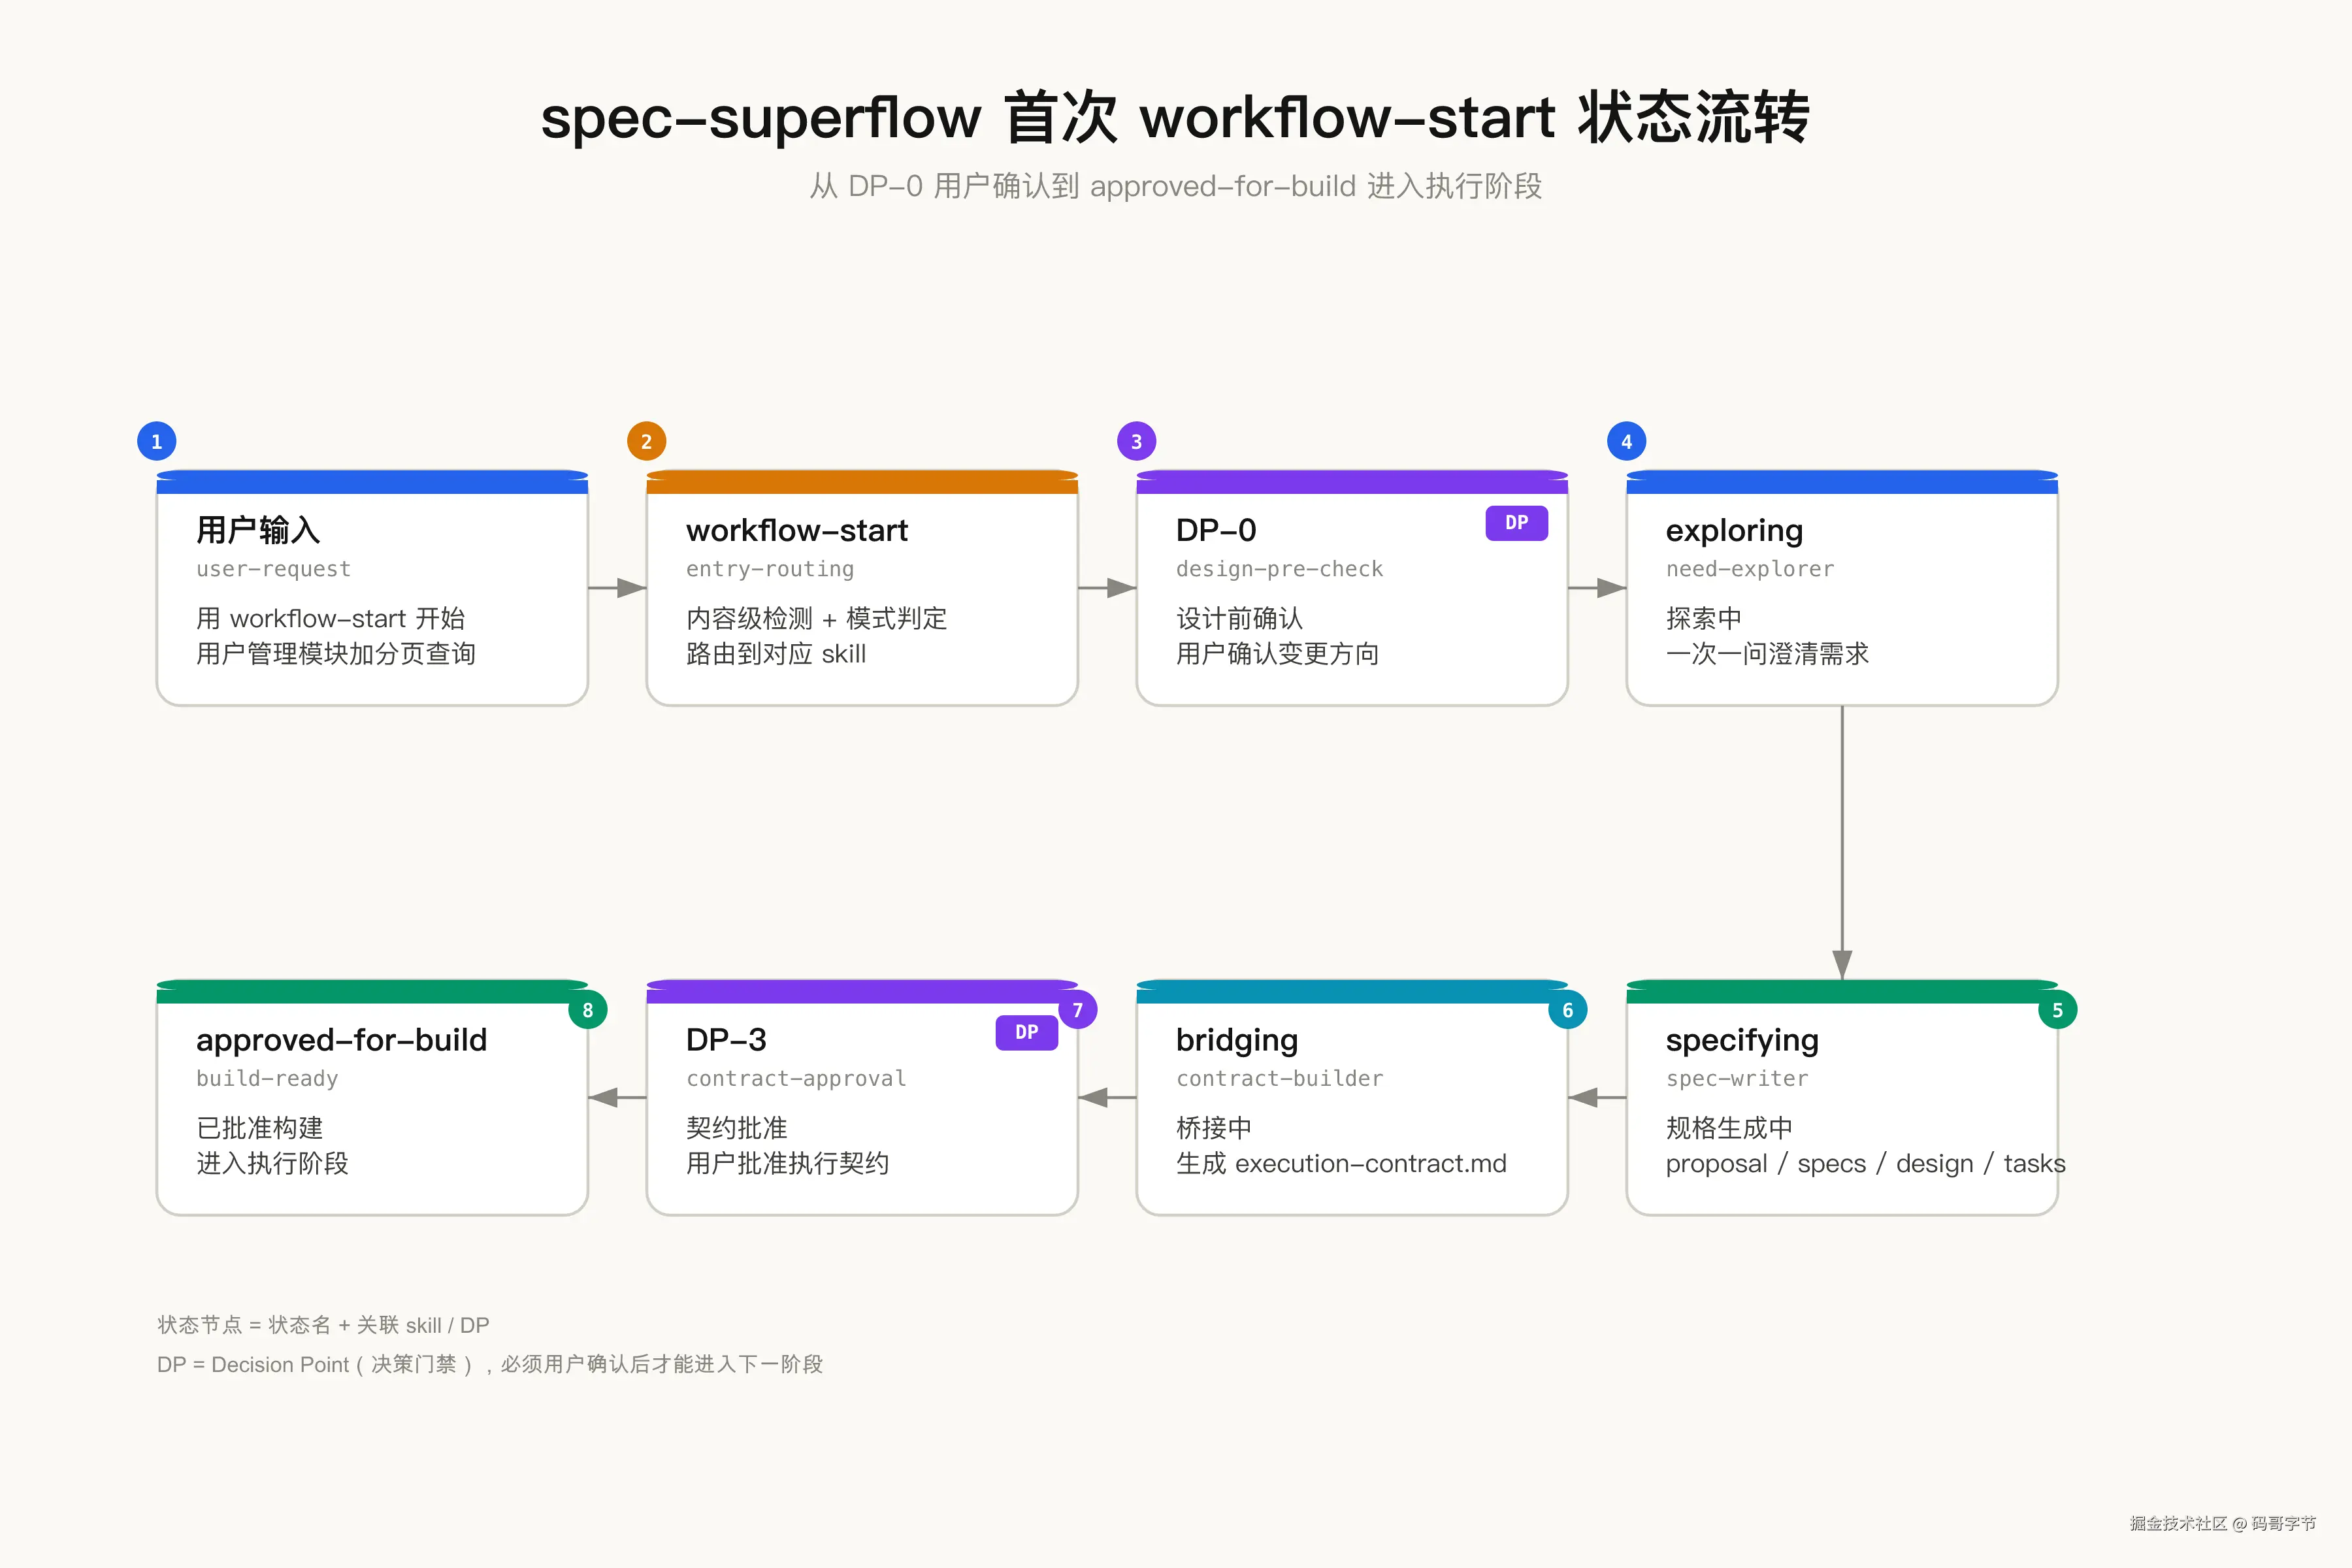Click teal number 6 circle badge
Image resolution: width=2352 pixels, height=1568 pixels.
1567,1010
